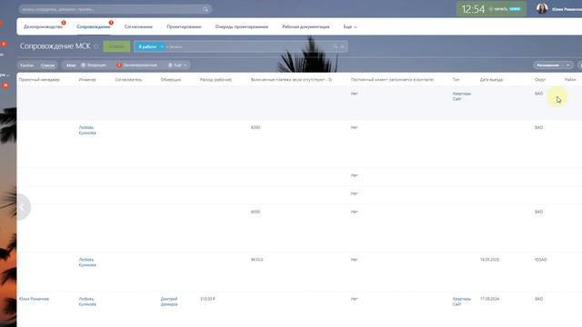Sort by Инженер column header
This screenshot has height=327, width=582.
point(87,80)
